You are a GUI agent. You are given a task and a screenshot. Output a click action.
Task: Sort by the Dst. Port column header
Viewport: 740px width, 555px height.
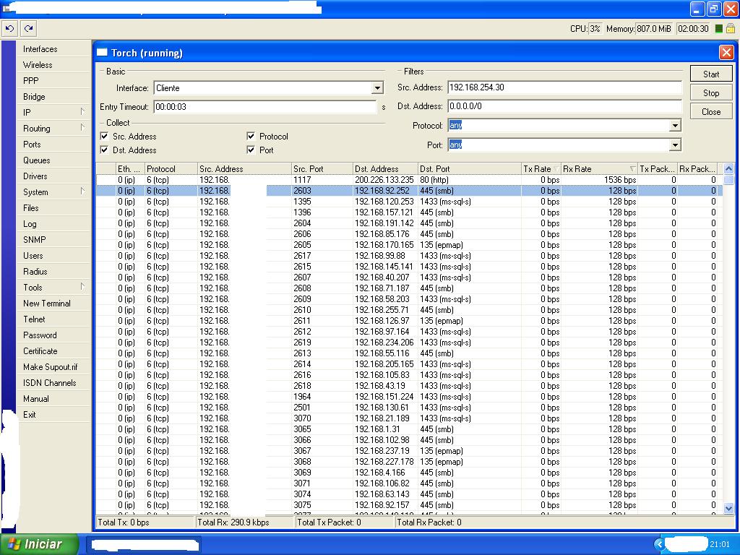click(470, 168)
